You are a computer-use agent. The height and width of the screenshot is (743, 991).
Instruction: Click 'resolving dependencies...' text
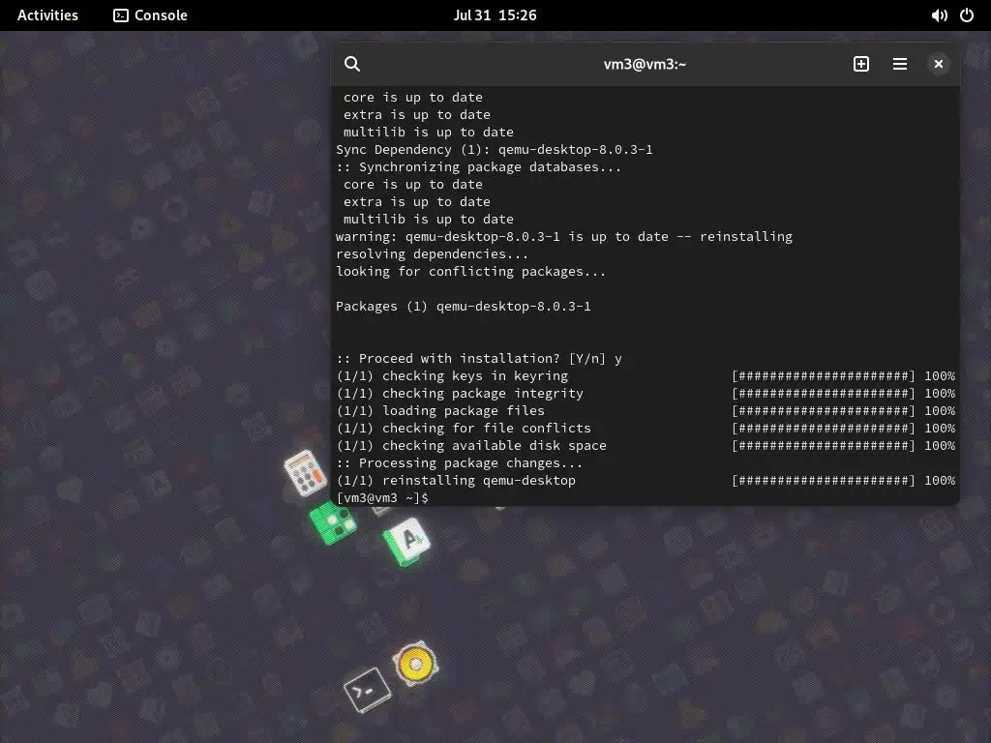(432, 254)
